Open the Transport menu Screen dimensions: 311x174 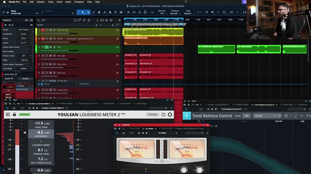[79, 2]
